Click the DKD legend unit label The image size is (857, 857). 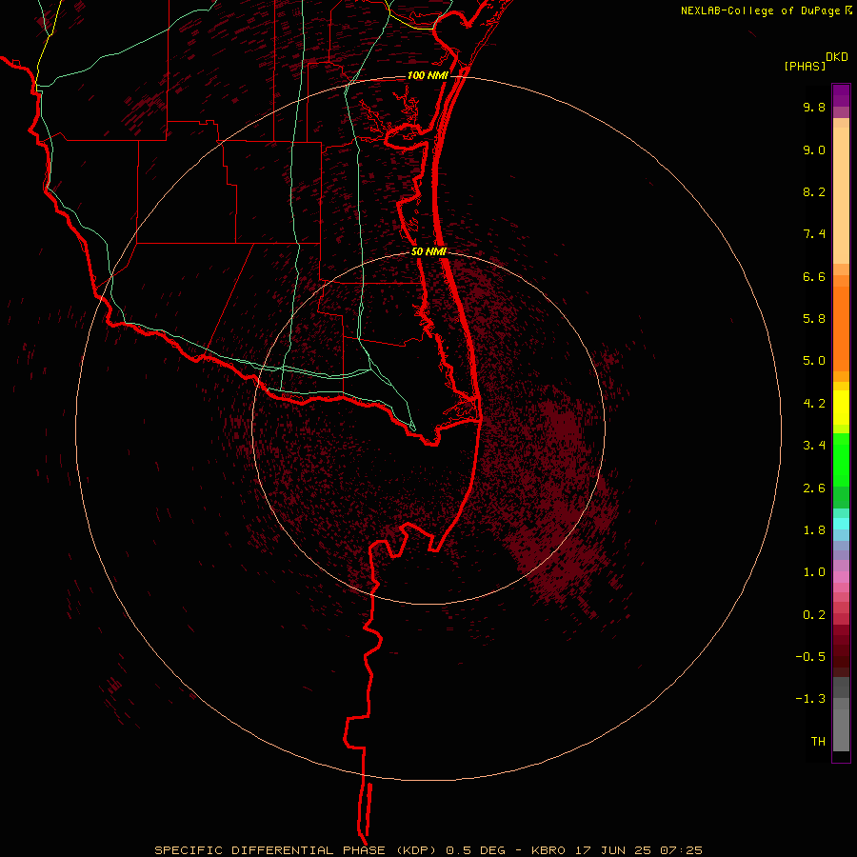837,57
